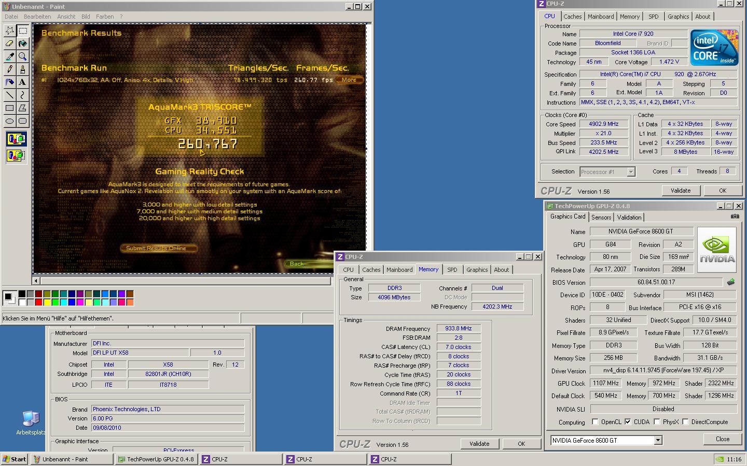Click Submit Results Online in AquaMark image

[x=159, y=248]
